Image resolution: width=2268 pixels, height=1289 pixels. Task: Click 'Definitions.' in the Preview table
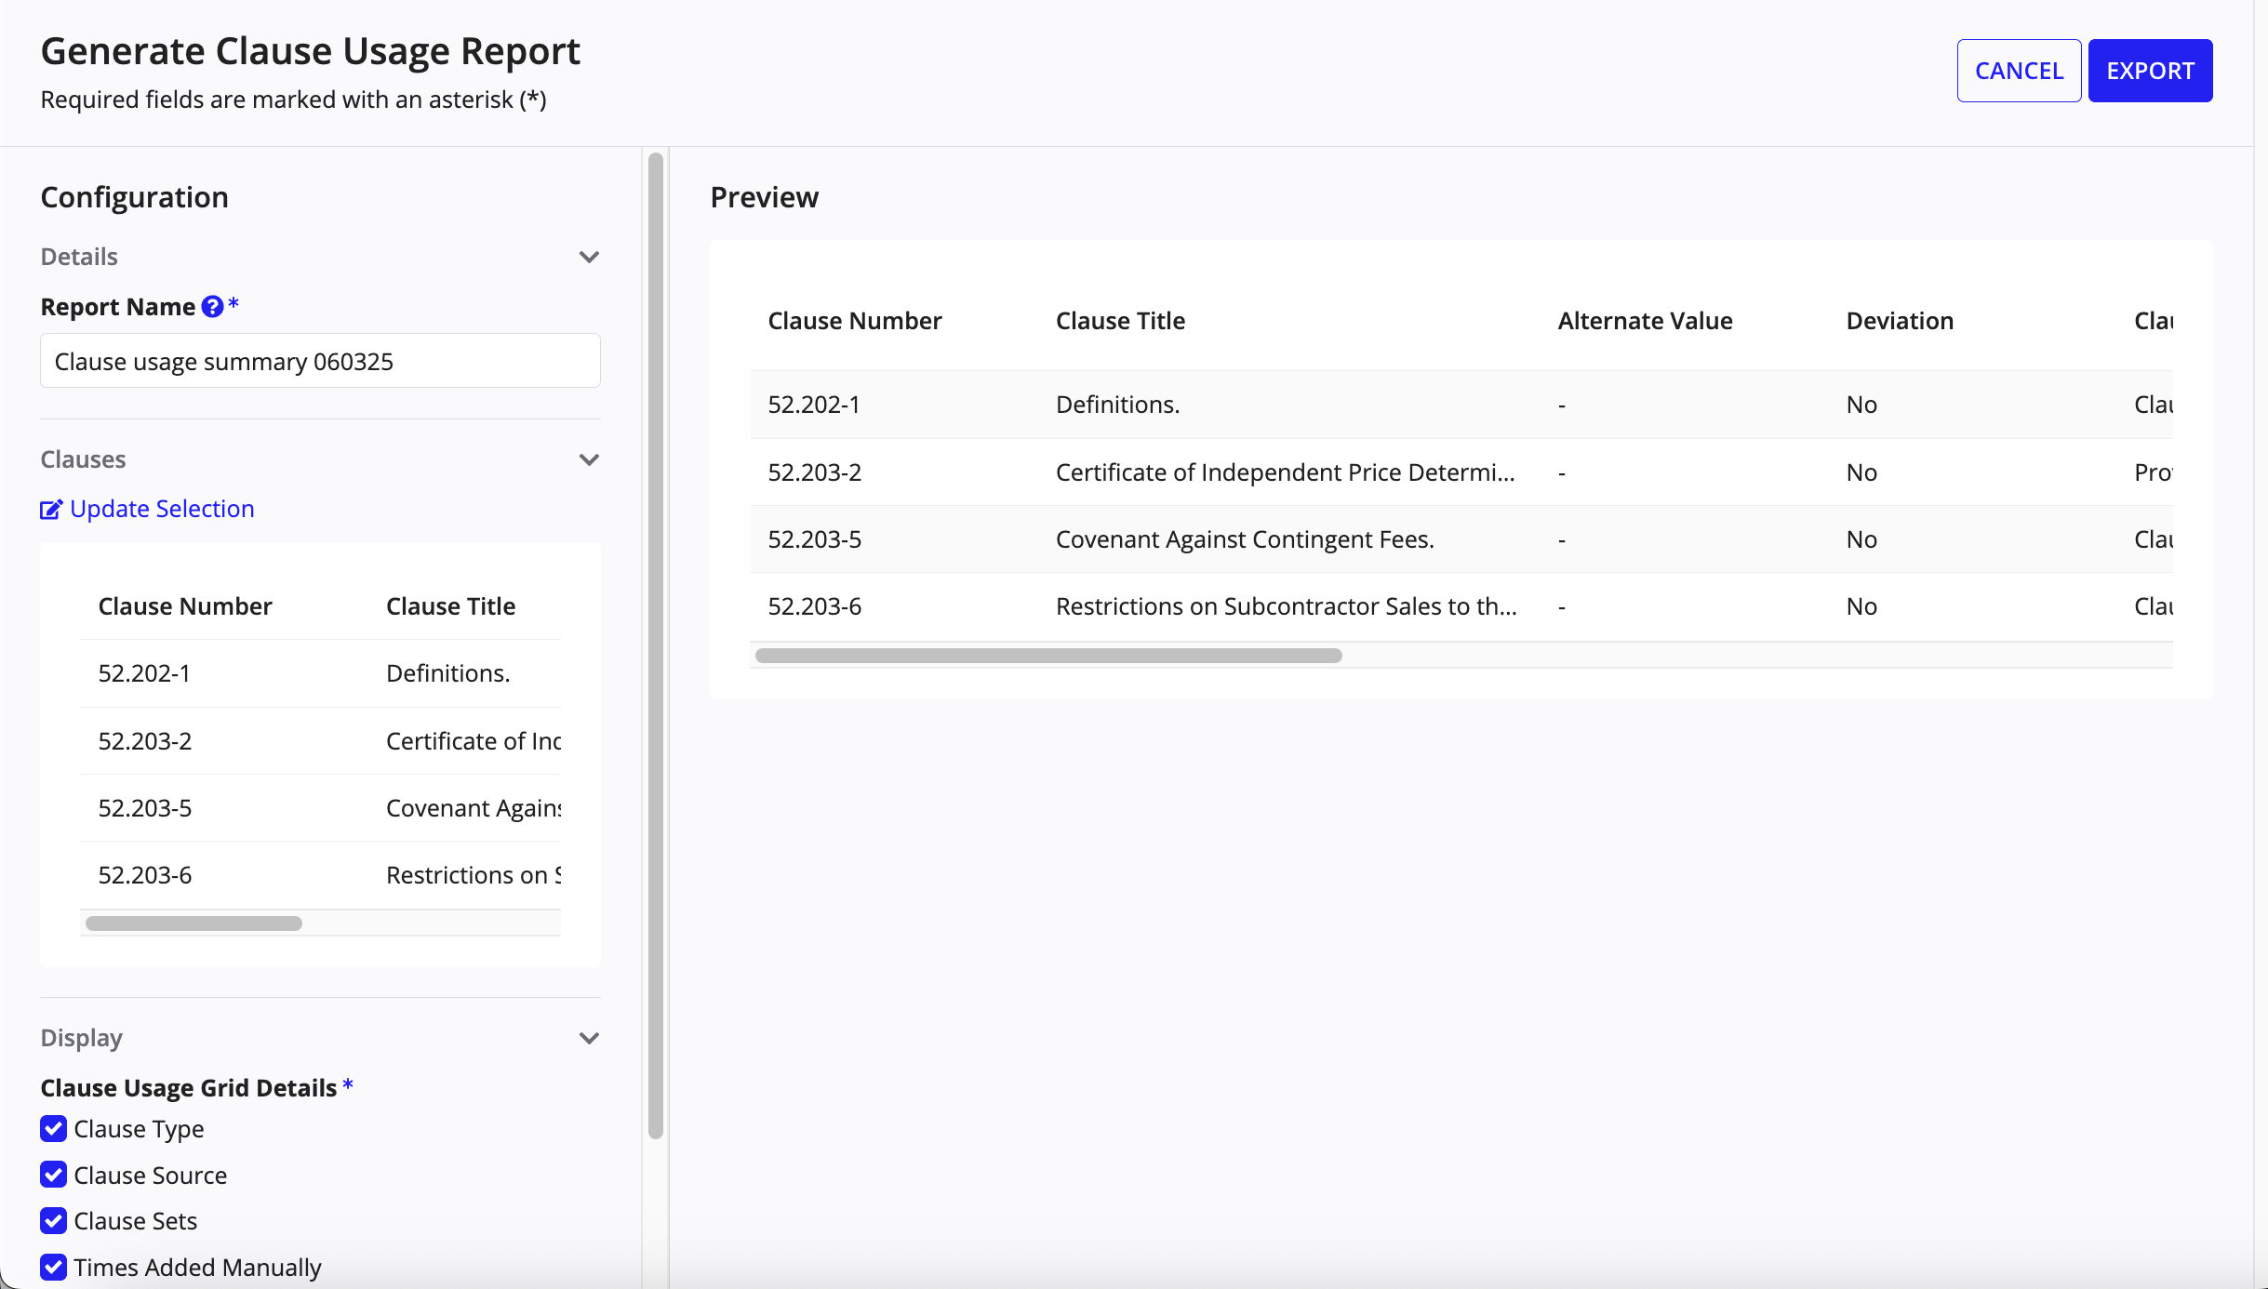click(x=1117, y=405)
